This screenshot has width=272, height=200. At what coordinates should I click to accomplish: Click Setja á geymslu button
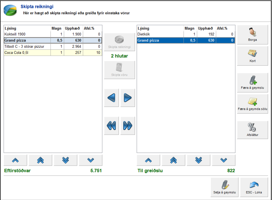pyautogui.click(x=224, y=187)
